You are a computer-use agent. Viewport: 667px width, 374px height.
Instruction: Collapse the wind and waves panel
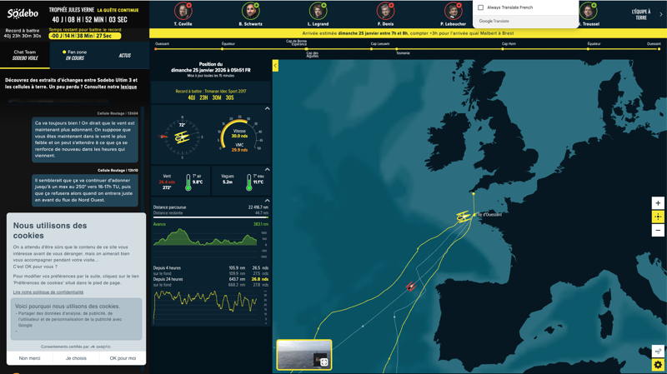[267, 170]
